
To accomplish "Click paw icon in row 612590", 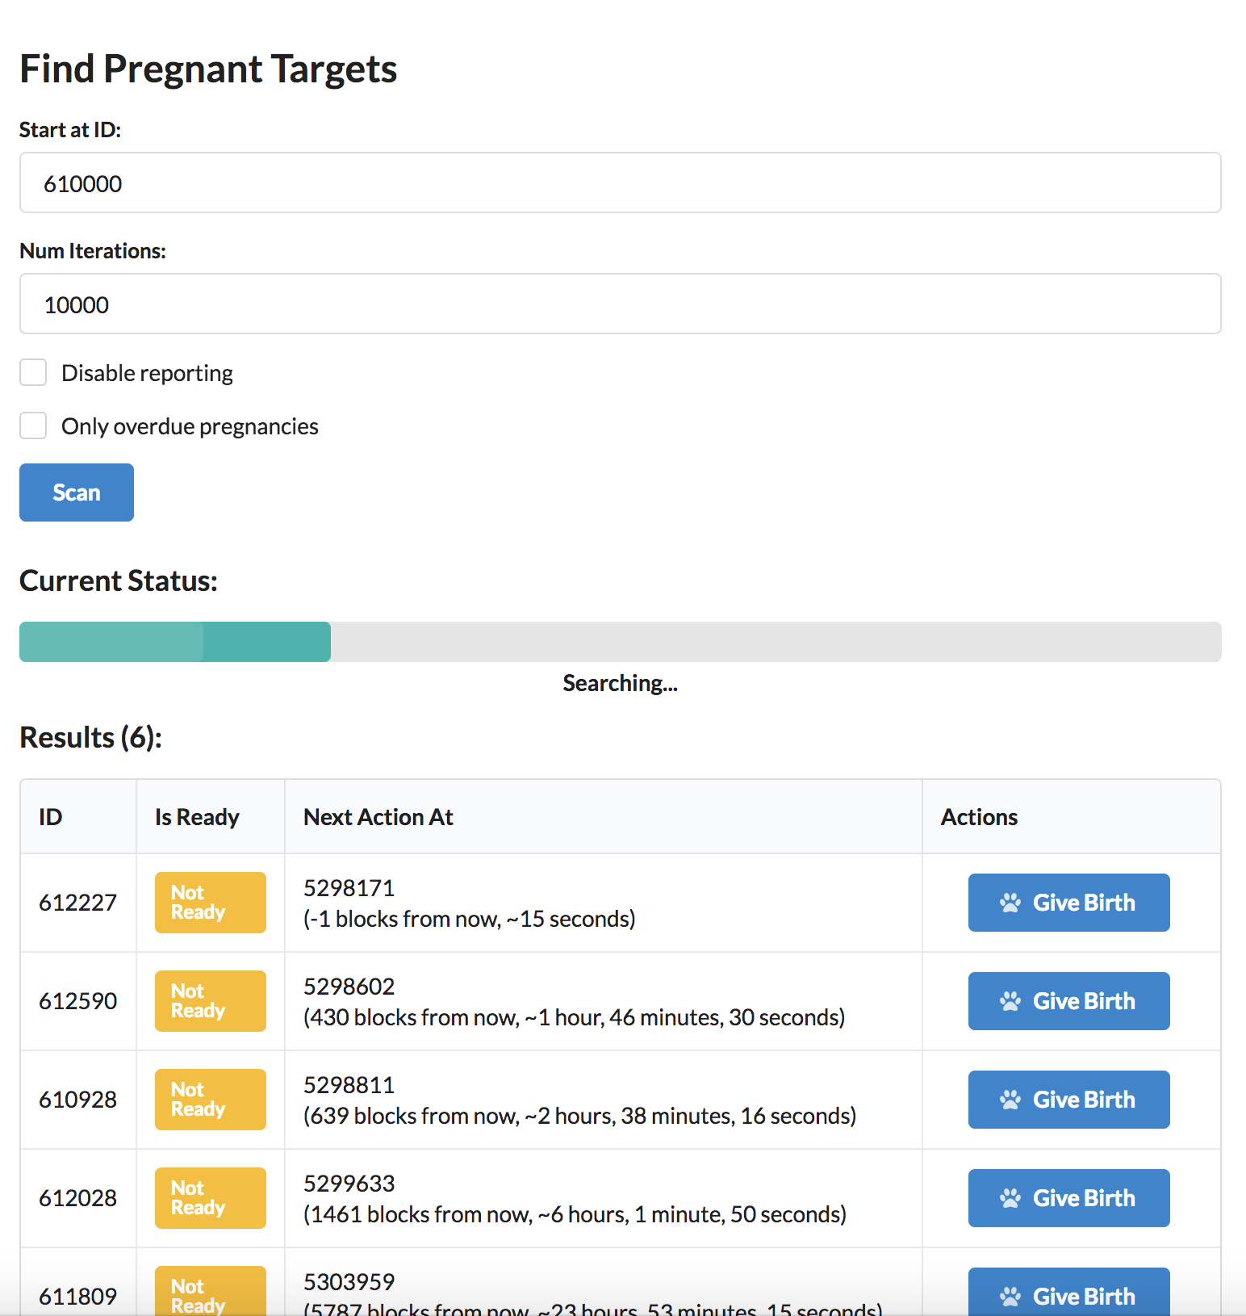I will coord(1010,1001).
